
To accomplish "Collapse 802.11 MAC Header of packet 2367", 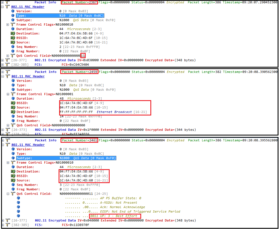I will (3, 7).
